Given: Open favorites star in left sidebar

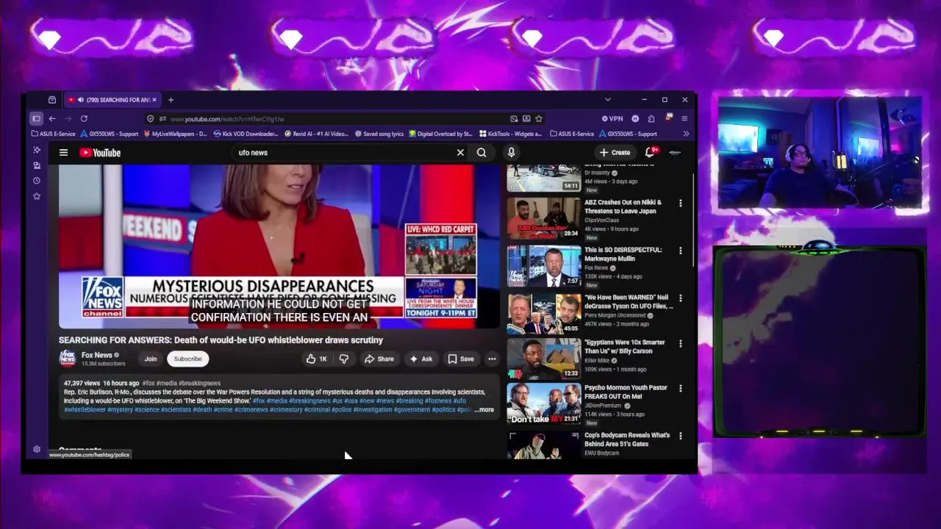Looking at the screenshot, I should (x=37, y=196).
